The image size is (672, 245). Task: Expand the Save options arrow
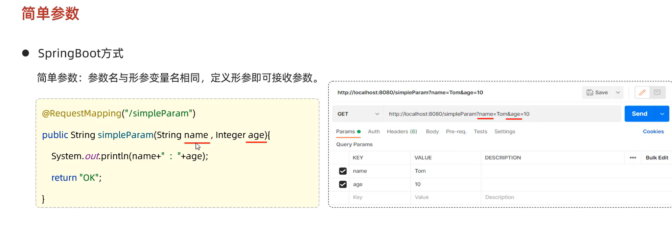[618, 92]
